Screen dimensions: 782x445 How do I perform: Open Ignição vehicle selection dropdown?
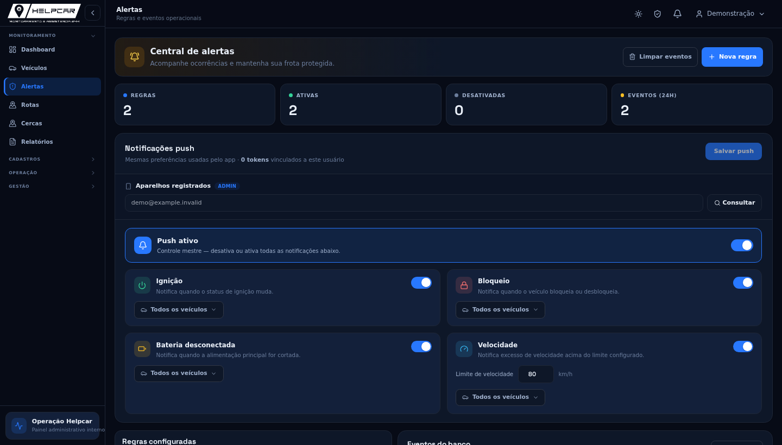click(x=179, y=310)
